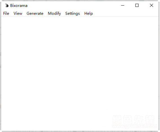Expand the Settings dropdown menu
The height and width of the screenshot is (132, 160).
(x=73, y=13)
